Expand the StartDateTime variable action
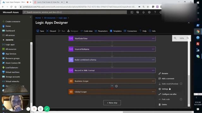This screenshot has width=202, height=113. click(x=112, y=38)
